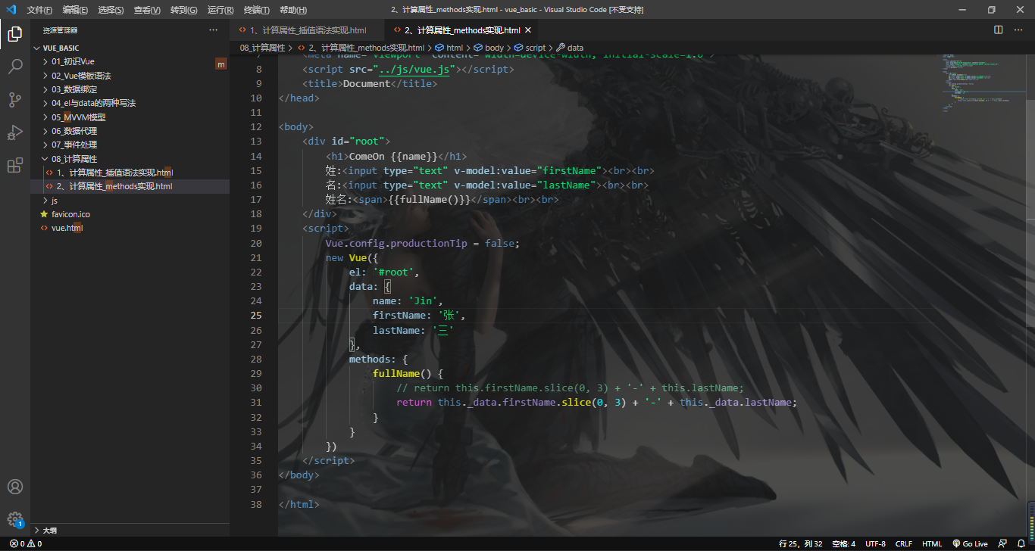Switch to 1、计算属性_插值语法实现.html tab

click(307, 30)
